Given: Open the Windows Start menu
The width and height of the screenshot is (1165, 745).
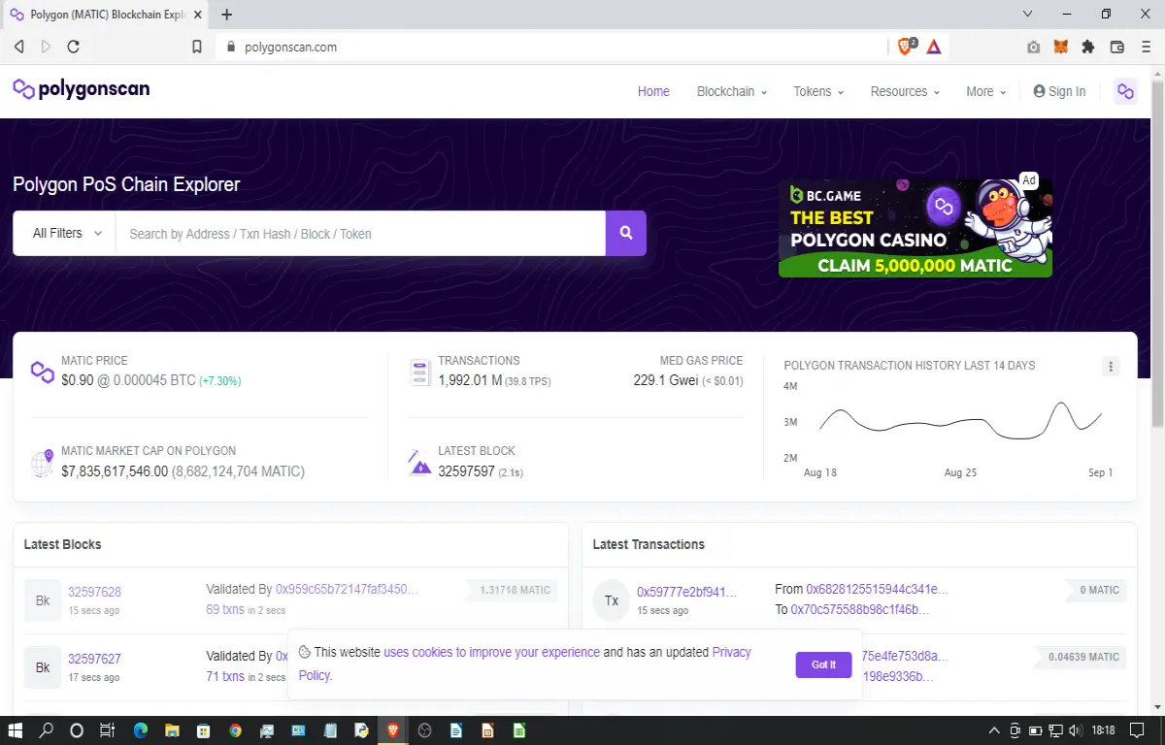Looking at the screenshot, I should point(16,730).
